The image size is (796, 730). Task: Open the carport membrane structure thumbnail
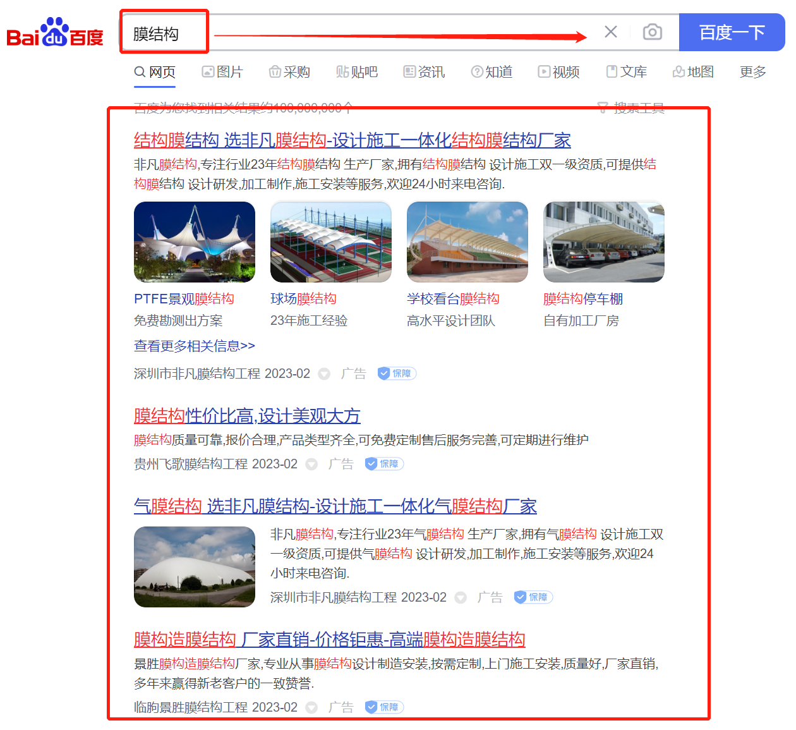604,242
